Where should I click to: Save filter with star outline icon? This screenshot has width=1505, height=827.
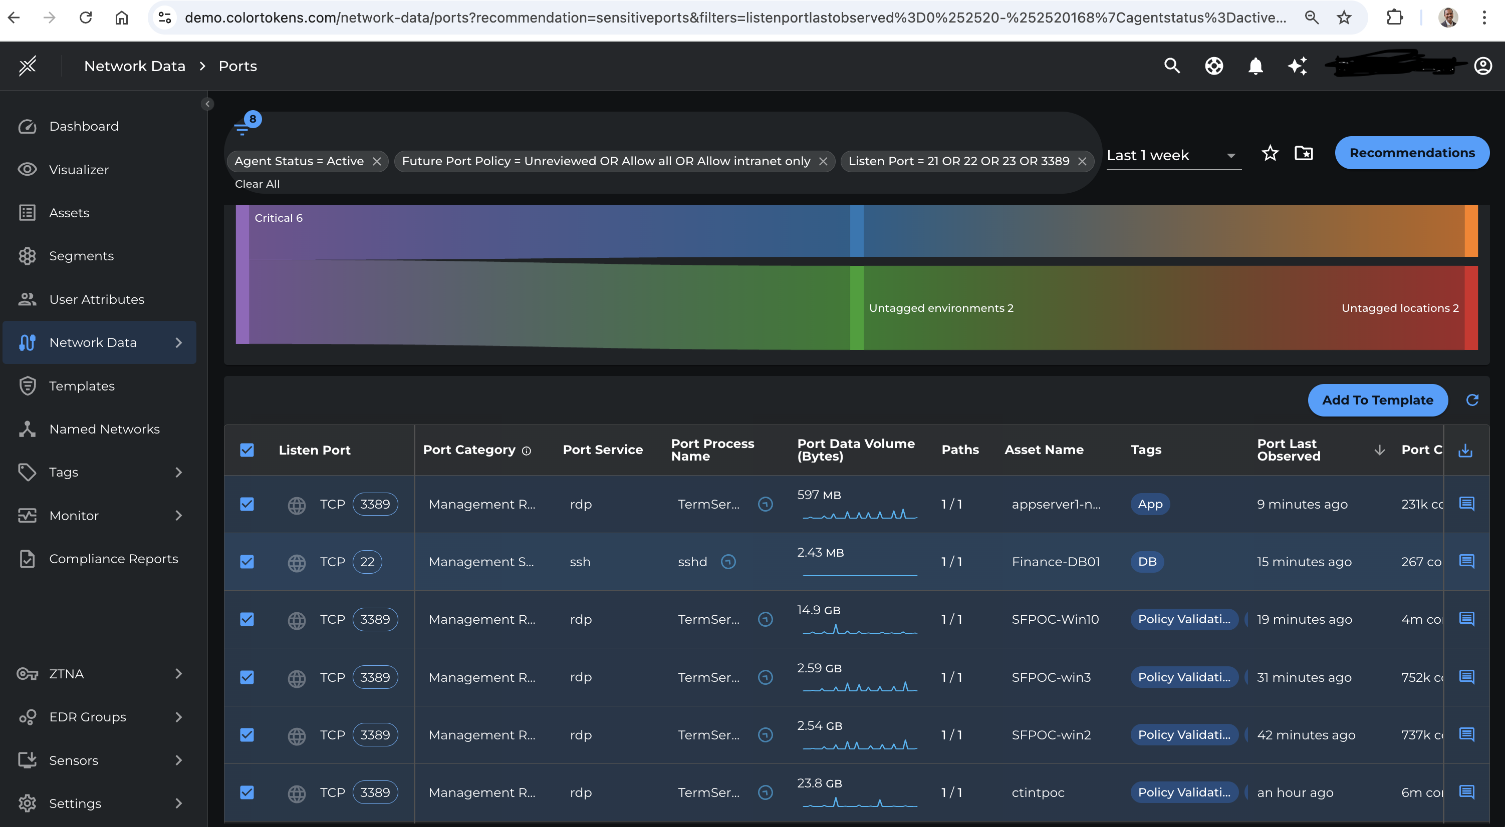click(1270, 154)
